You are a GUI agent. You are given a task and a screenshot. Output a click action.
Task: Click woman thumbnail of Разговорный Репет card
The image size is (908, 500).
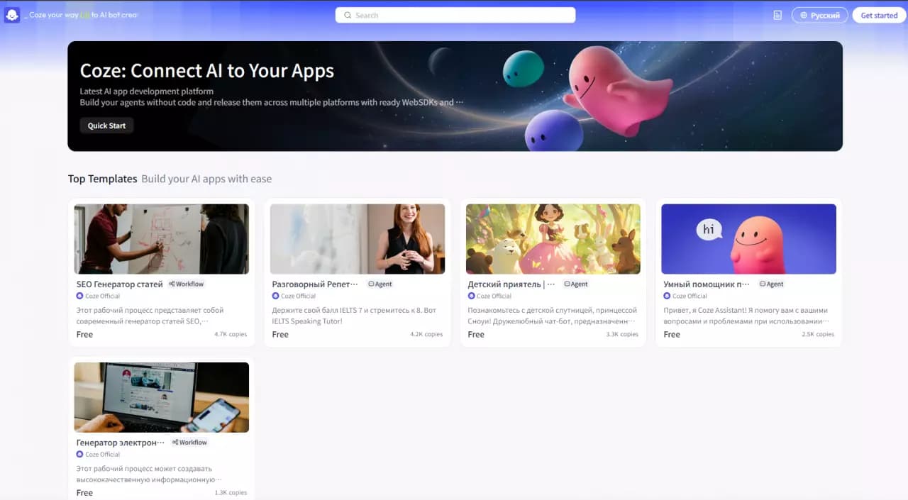click(x=358, y=239)
